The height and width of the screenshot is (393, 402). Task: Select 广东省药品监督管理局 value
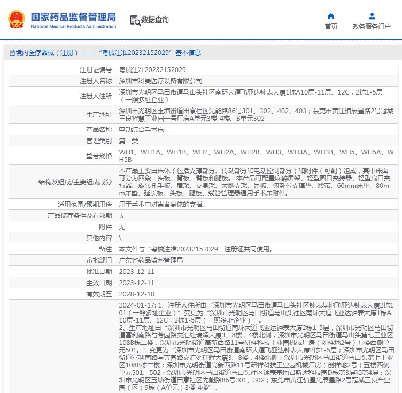pyautogui.click(x=151, y=261)
